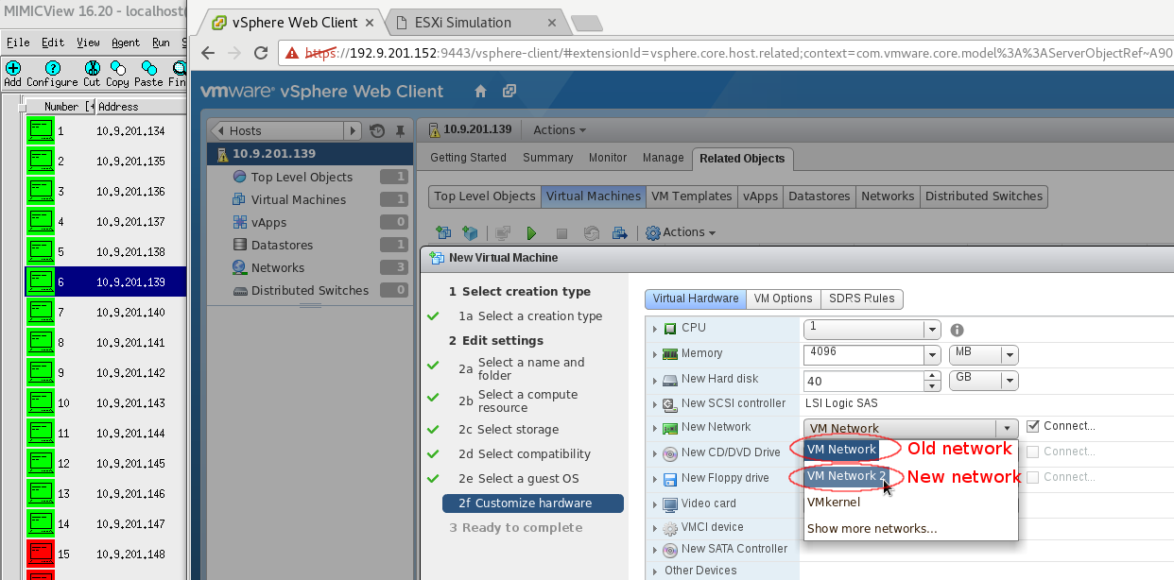
Task: Open the Agent menu in MIMICView
Action: 126,43
